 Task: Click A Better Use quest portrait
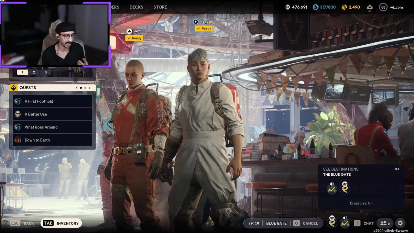(x=18, y=114)
